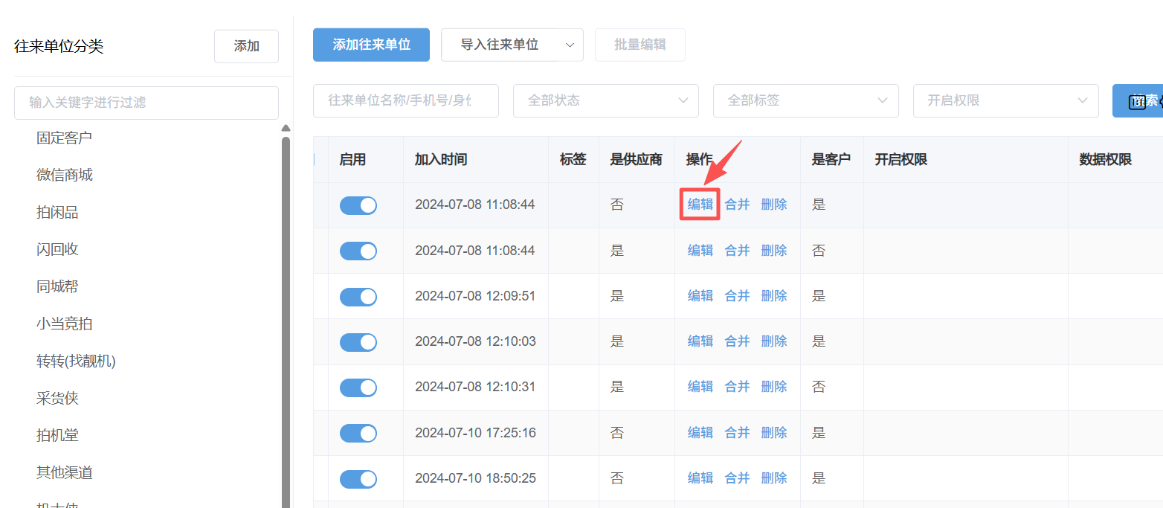Image resolution: width=1163 pixels, height=508 pixels.
Task: Click 删除 in the 17:25:16 row
Action: [774, 433]
